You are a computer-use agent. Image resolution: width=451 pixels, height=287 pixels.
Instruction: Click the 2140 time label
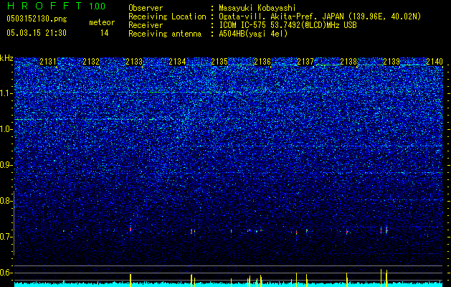click(435, 61)
